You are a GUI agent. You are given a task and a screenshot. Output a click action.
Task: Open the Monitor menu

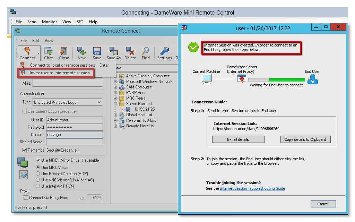coord(49,22)
